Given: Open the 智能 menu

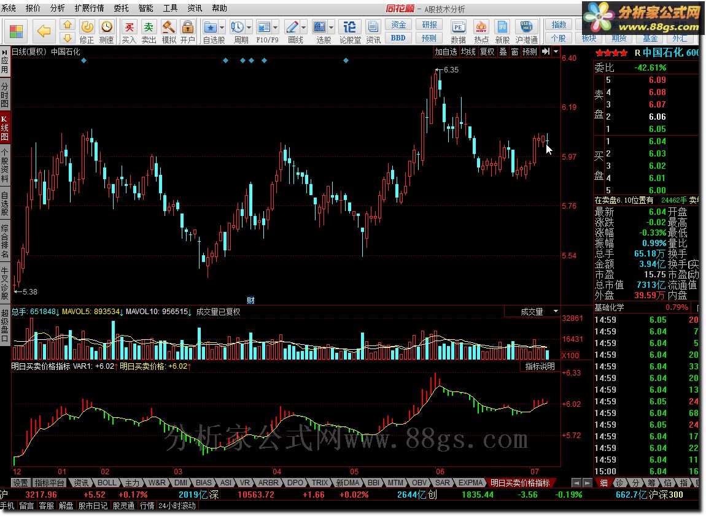Looking at the screenshot, I should (145, 8).
